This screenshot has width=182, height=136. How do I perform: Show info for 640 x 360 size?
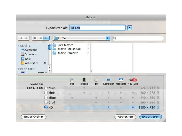(x=158, y=98)
